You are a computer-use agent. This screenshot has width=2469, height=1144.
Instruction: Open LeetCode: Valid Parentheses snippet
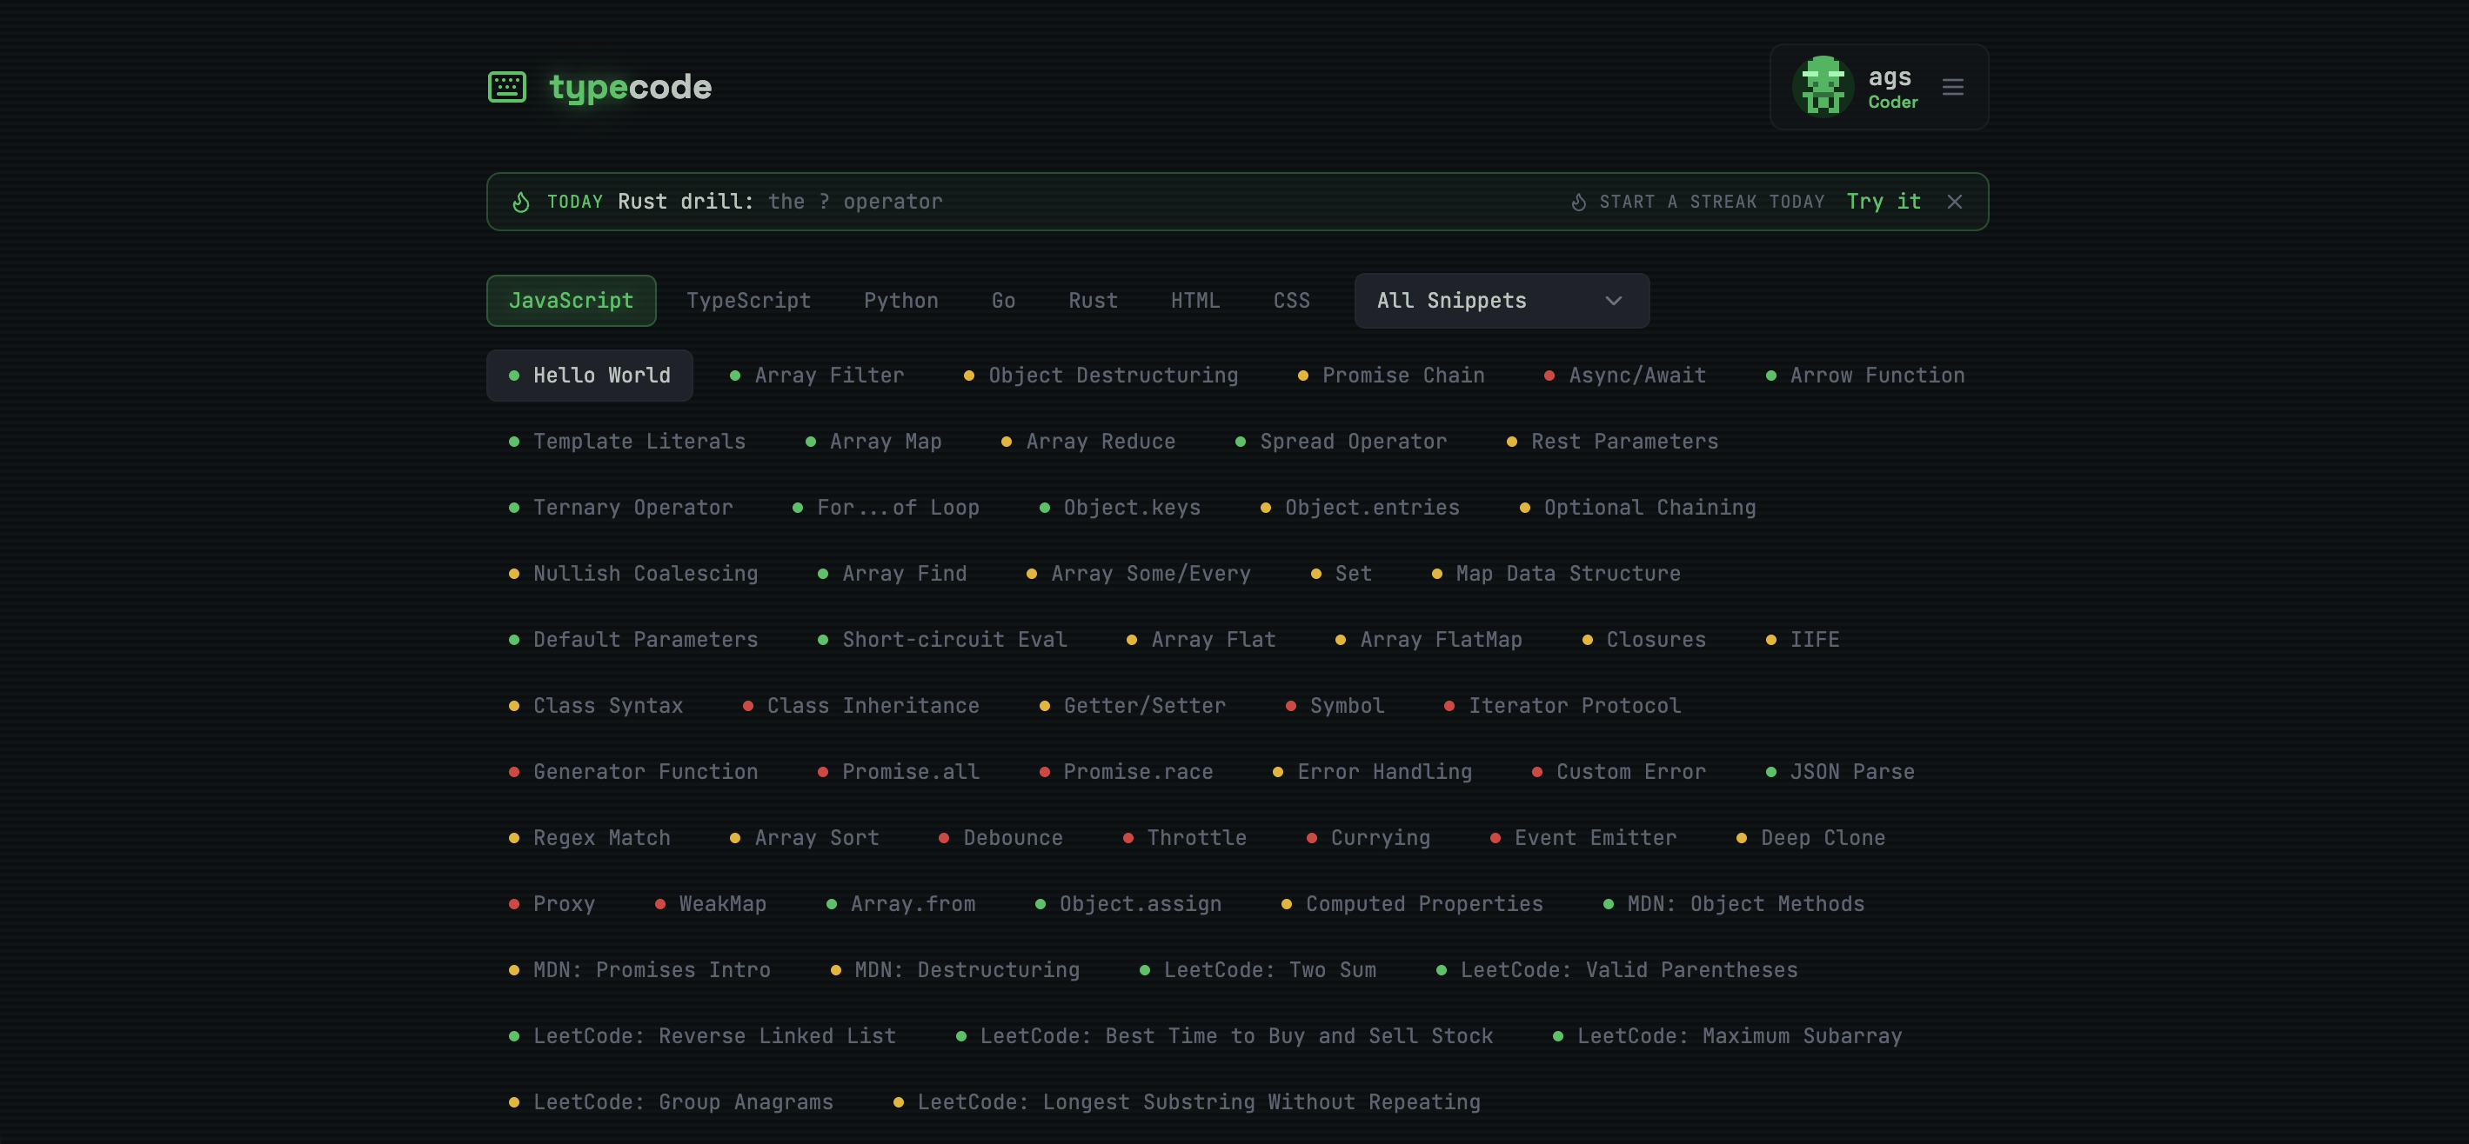[1617, 970]
